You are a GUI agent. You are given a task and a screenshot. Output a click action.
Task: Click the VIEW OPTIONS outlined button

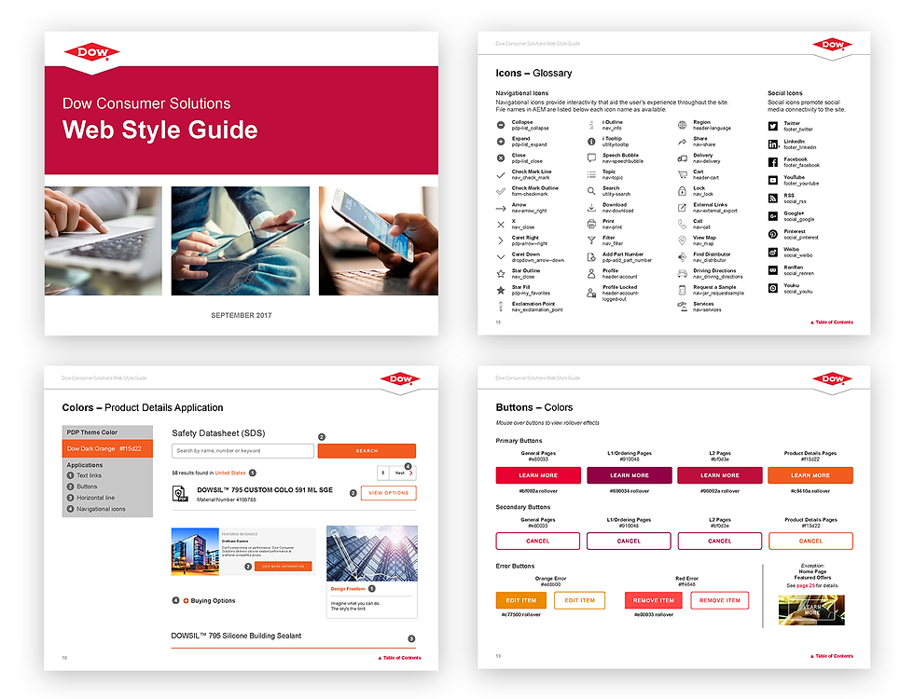pos(388,493)
